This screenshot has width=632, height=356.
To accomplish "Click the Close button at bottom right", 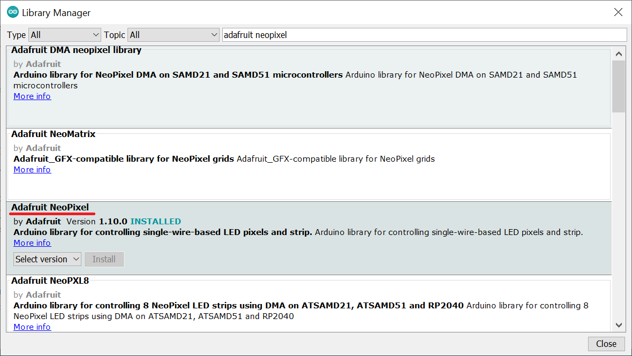I will tap(606, 344).
